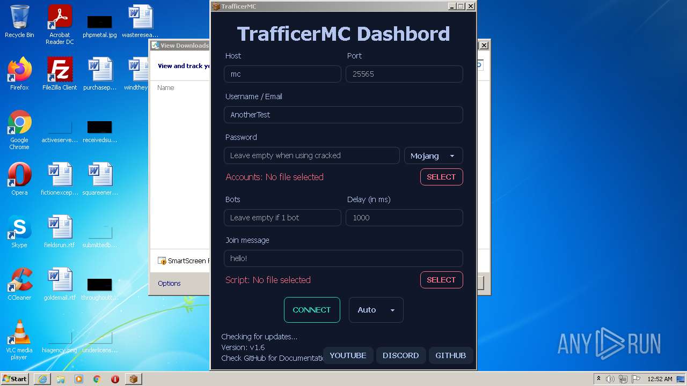
Task: Click the volume icon in system tray
Action: [610, 378]
